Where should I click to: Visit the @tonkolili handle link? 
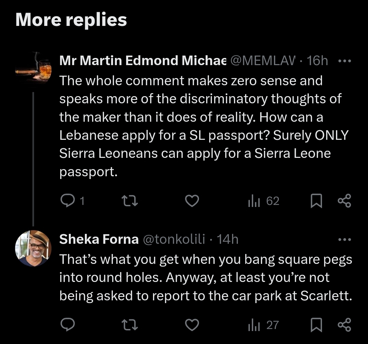(x=173, y=240)
